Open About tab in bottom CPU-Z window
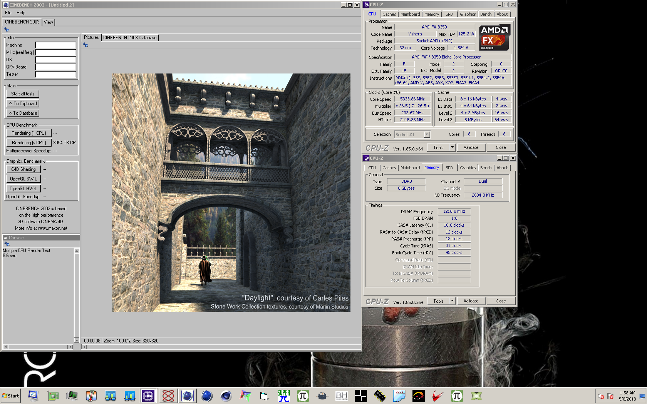647x404 pixels. tap(502, 168)
